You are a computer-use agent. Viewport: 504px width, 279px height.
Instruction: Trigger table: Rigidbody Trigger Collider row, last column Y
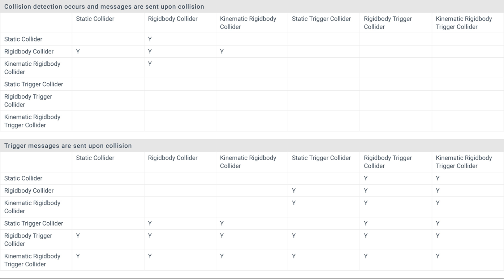[x=438, y=236]
